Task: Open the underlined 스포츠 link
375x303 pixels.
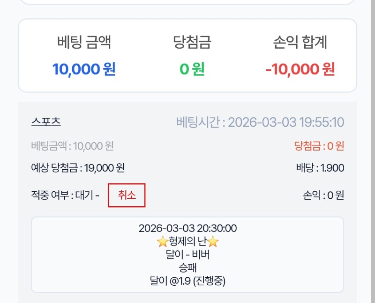Action: click(46, 122)
